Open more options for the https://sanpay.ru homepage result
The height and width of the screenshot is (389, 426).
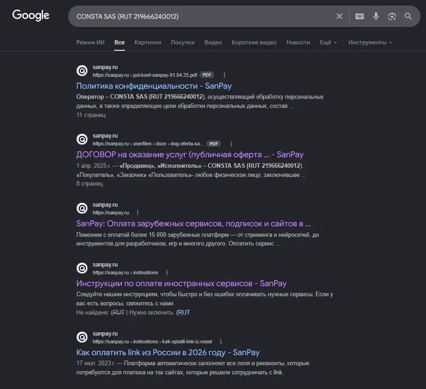tap(138, 213)
